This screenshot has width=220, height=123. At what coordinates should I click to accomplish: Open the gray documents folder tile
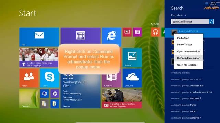(x=44, y=104)
